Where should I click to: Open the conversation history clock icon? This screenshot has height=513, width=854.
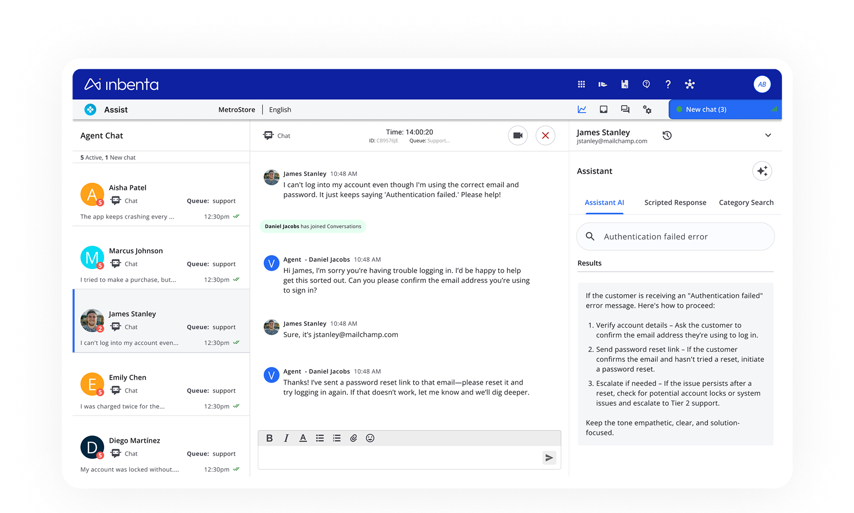(667, 135)
